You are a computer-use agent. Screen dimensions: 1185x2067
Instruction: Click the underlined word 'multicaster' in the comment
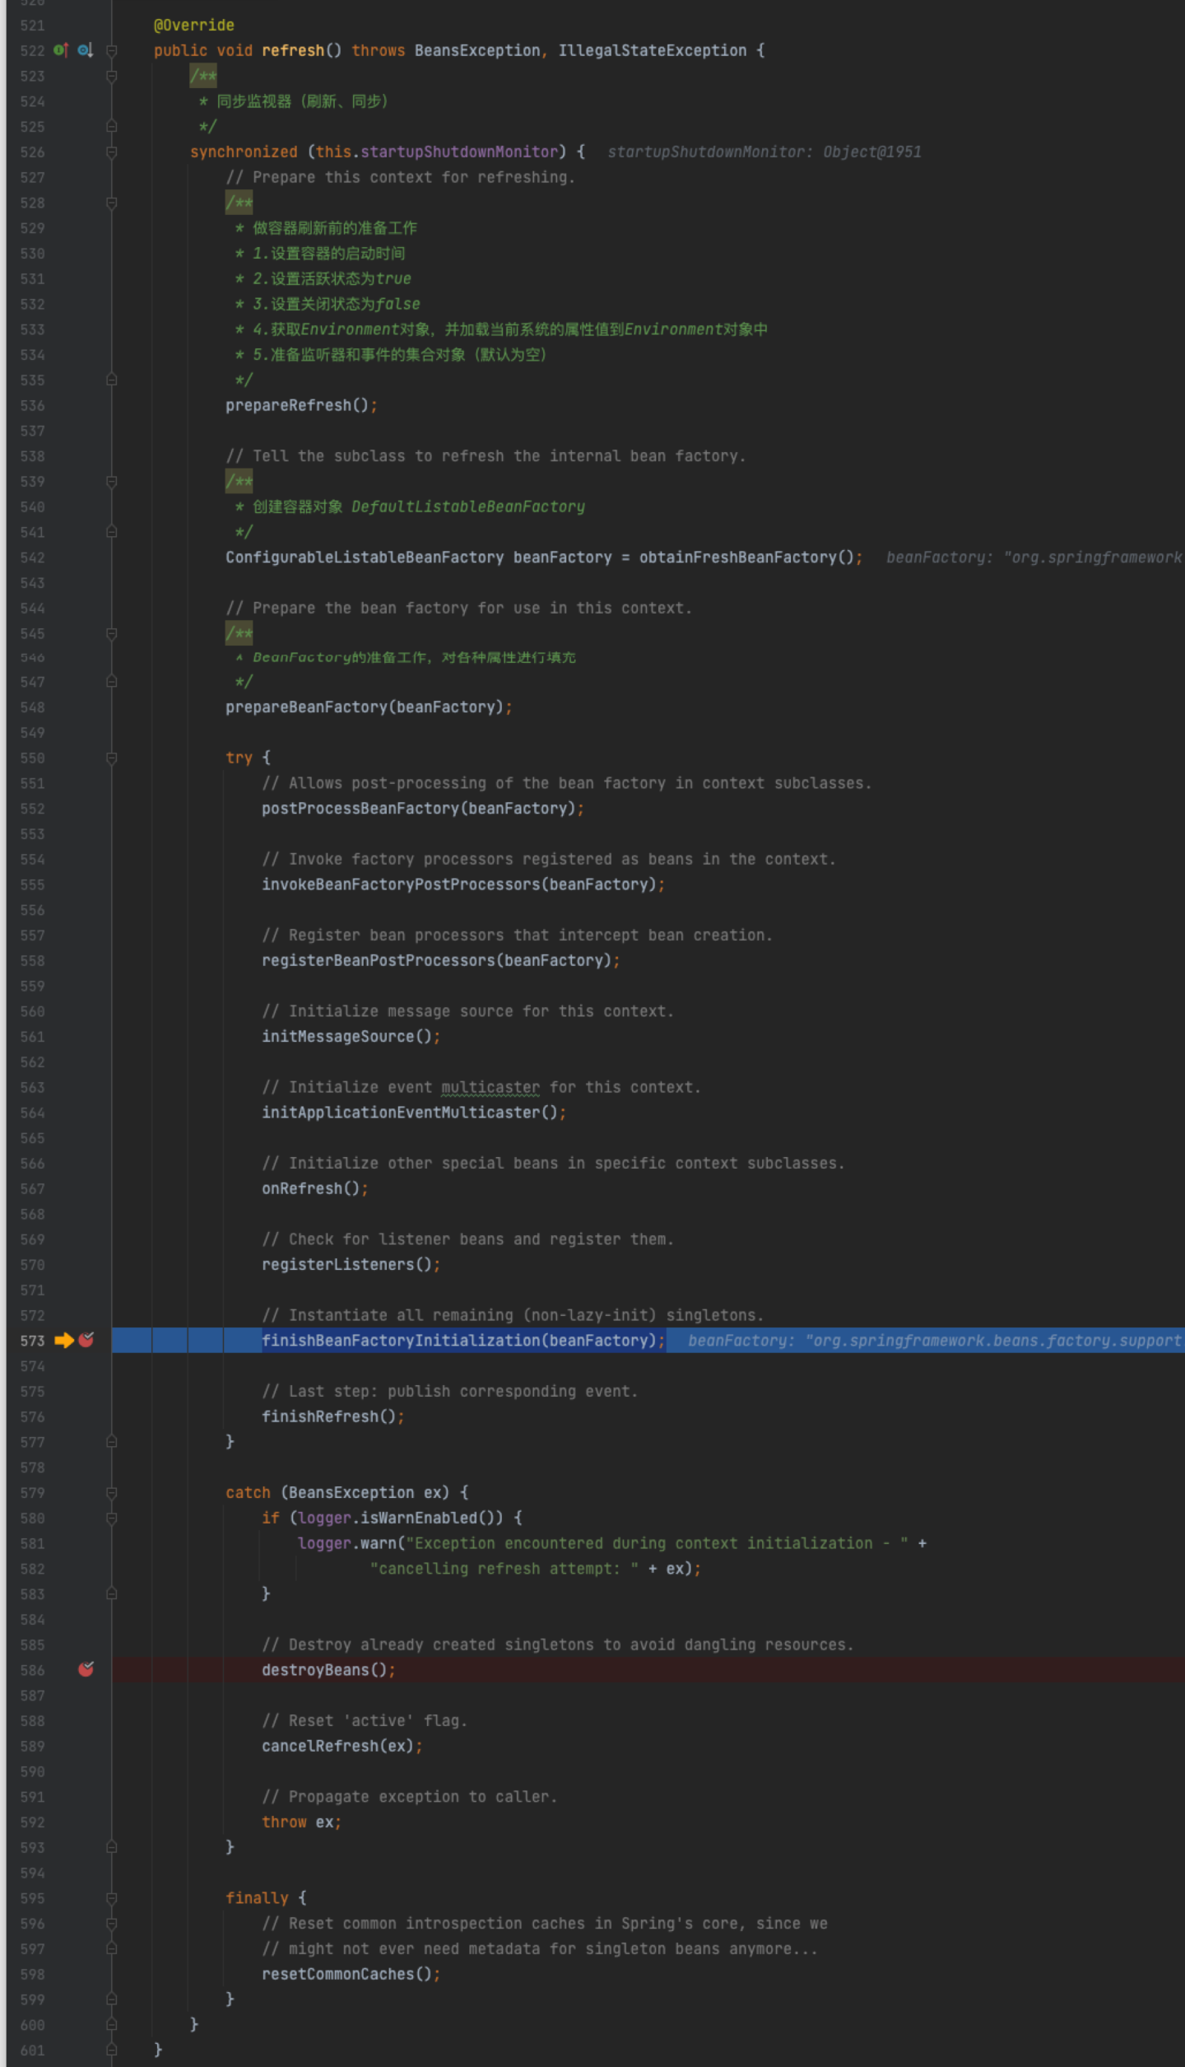(x=490, y=1088)
